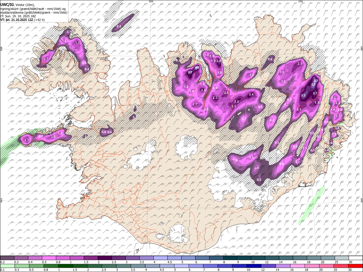Screen dimensions: 363x272
Task: Click the bottom legend swatch between 18 and 20
Action: (x=312, y=266)
